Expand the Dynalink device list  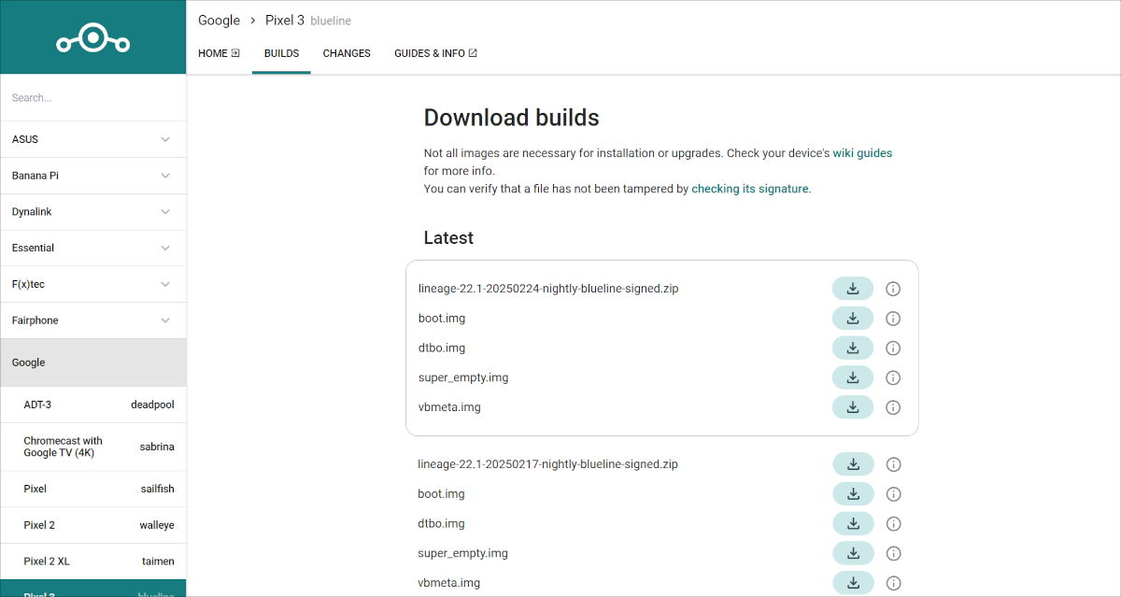pyautogui.click(x=92, y=212)
